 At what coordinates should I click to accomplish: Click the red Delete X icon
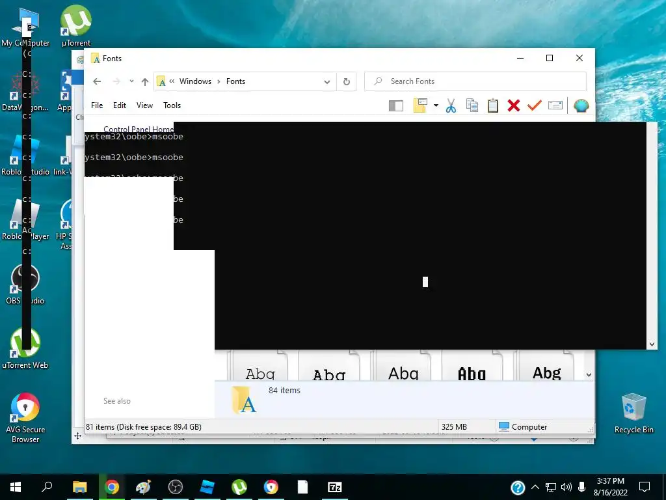514,105
